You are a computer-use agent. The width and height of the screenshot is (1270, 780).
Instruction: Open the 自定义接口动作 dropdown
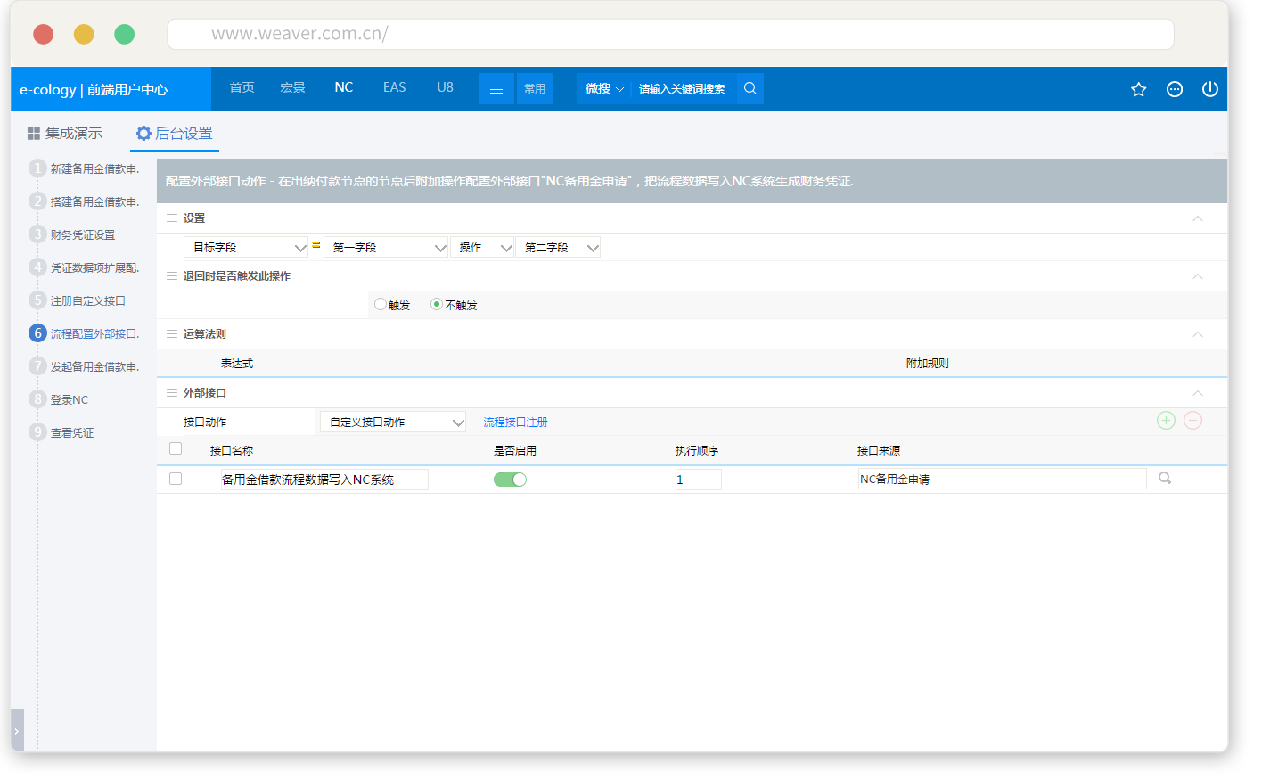click(x=393, y=423)
